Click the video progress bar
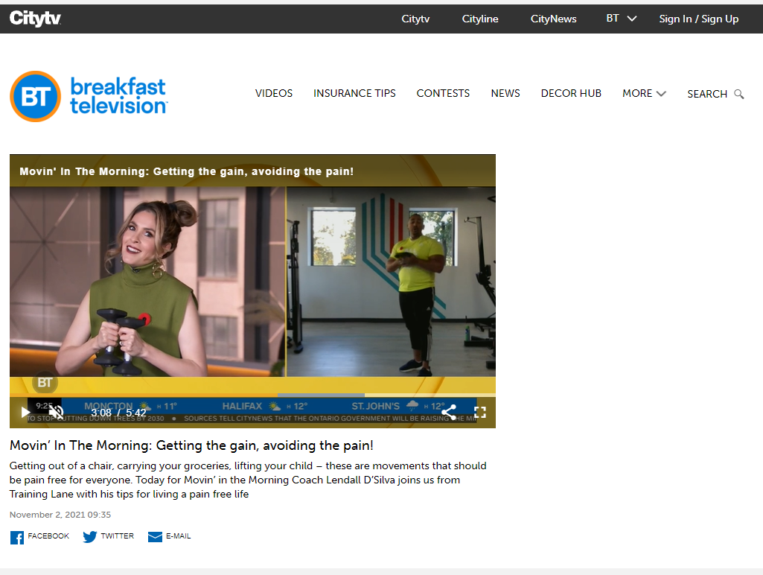 click(252, 396)
